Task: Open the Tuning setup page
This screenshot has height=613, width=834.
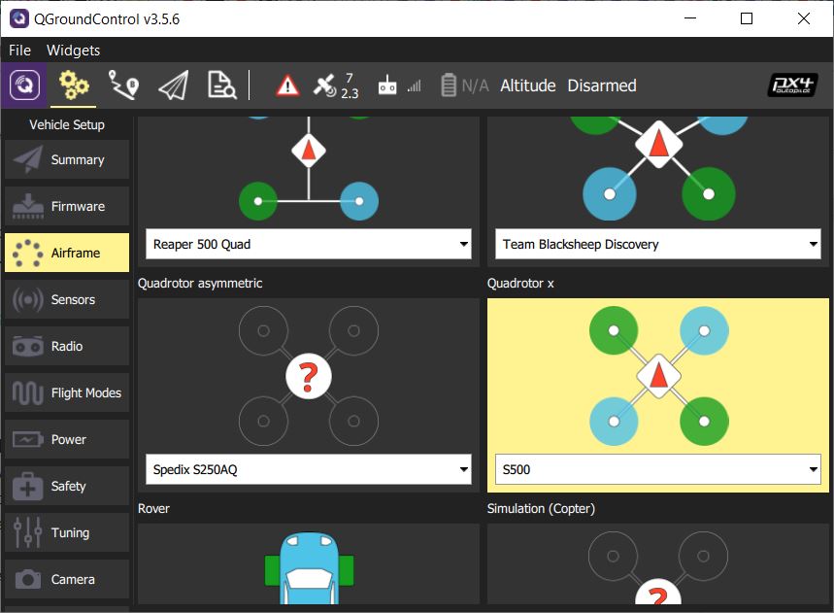Action: click(67, 532)
